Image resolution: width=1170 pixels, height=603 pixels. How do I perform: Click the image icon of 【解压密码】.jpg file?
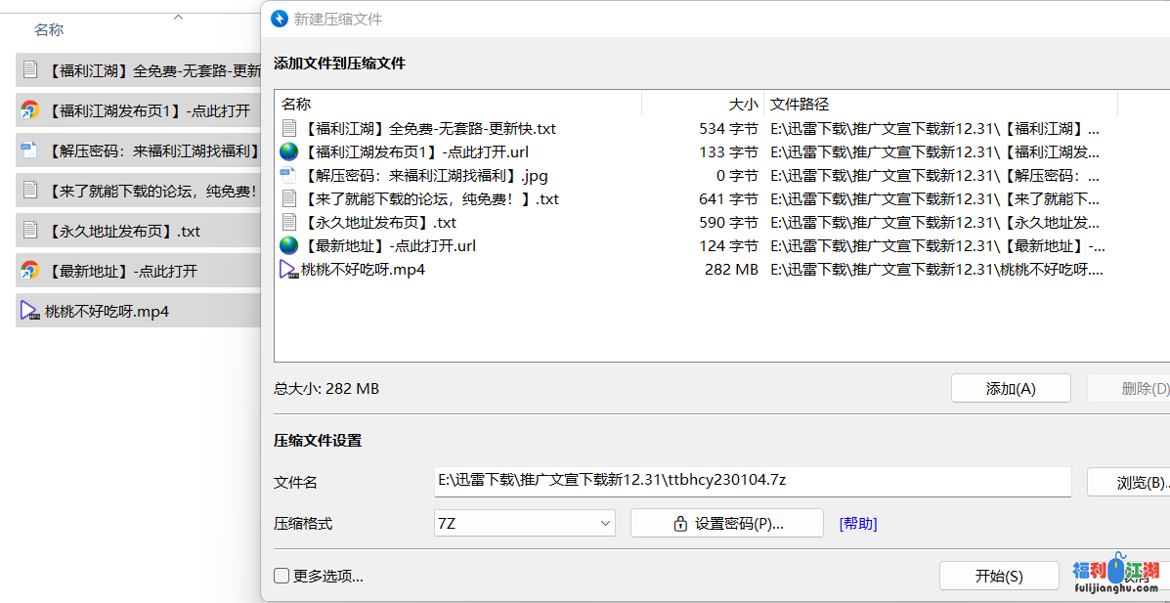(x=287, y=175)
